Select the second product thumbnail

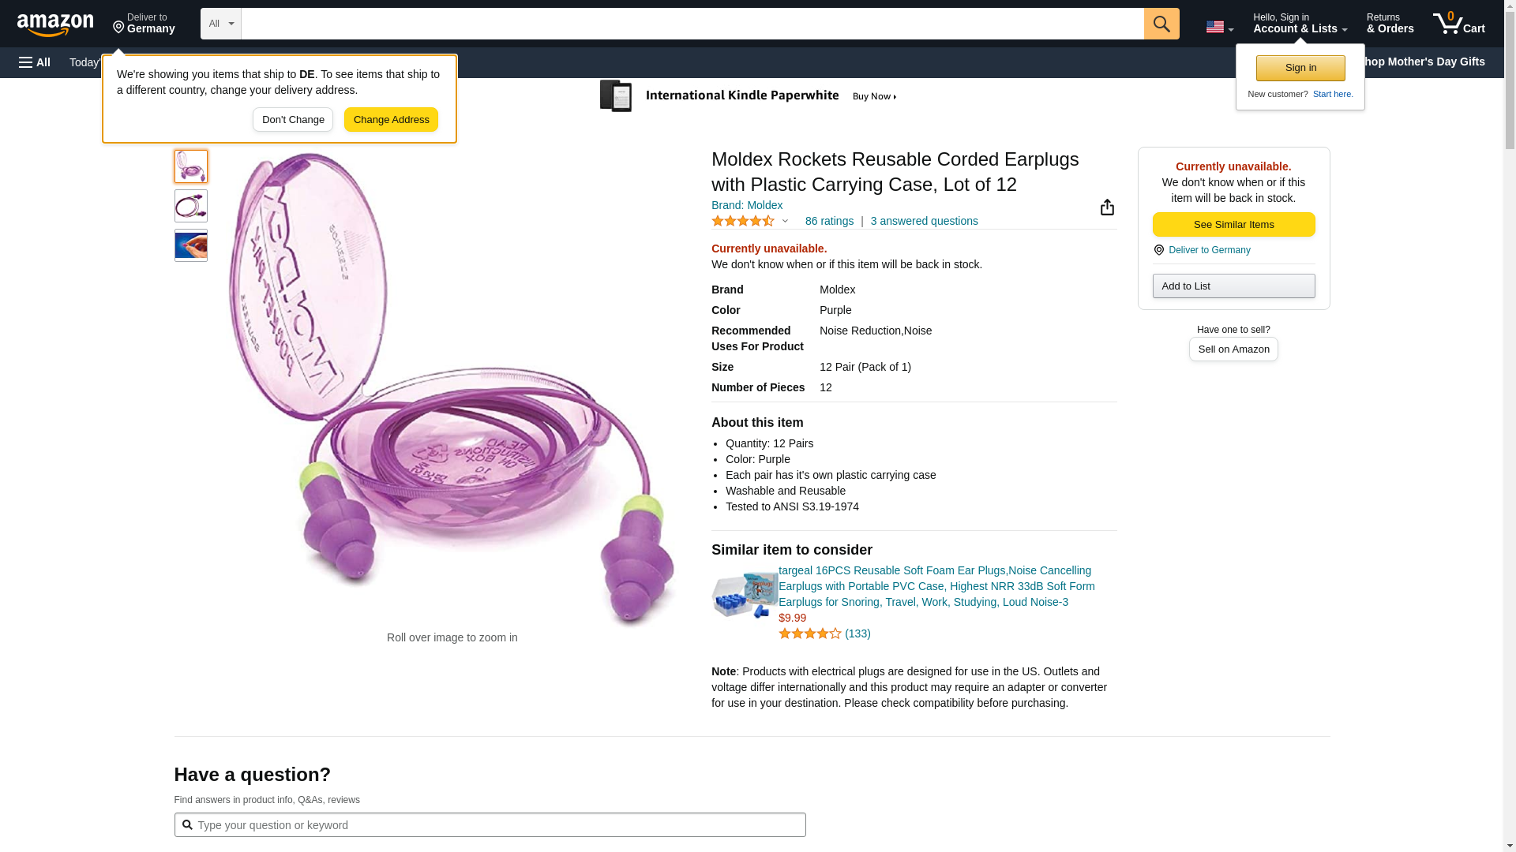pyautogui.click(x=191, y=206)
